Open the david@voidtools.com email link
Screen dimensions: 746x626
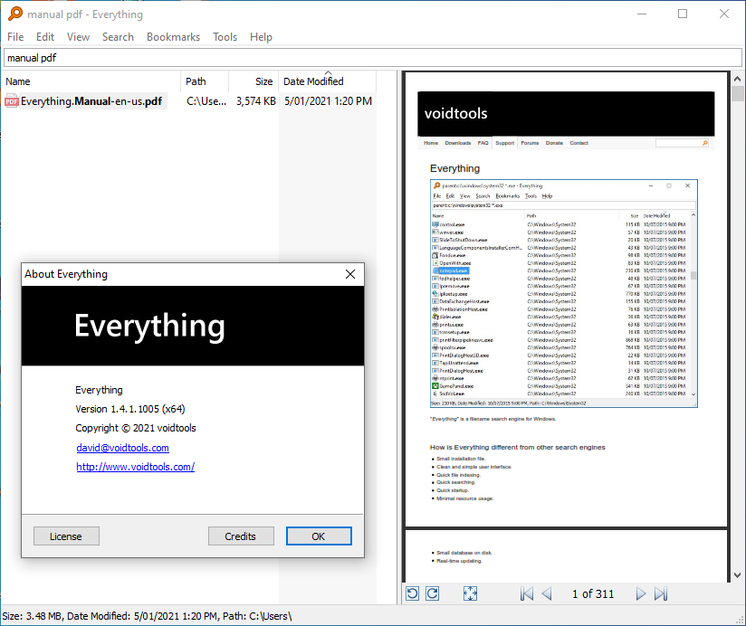point(123,448)
